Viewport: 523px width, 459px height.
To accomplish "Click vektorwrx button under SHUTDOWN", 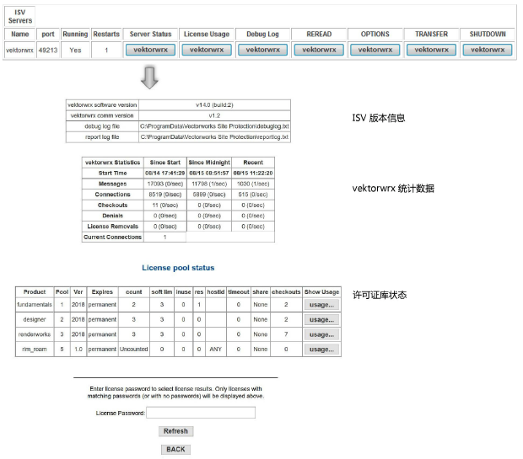I will pos(488,50).
